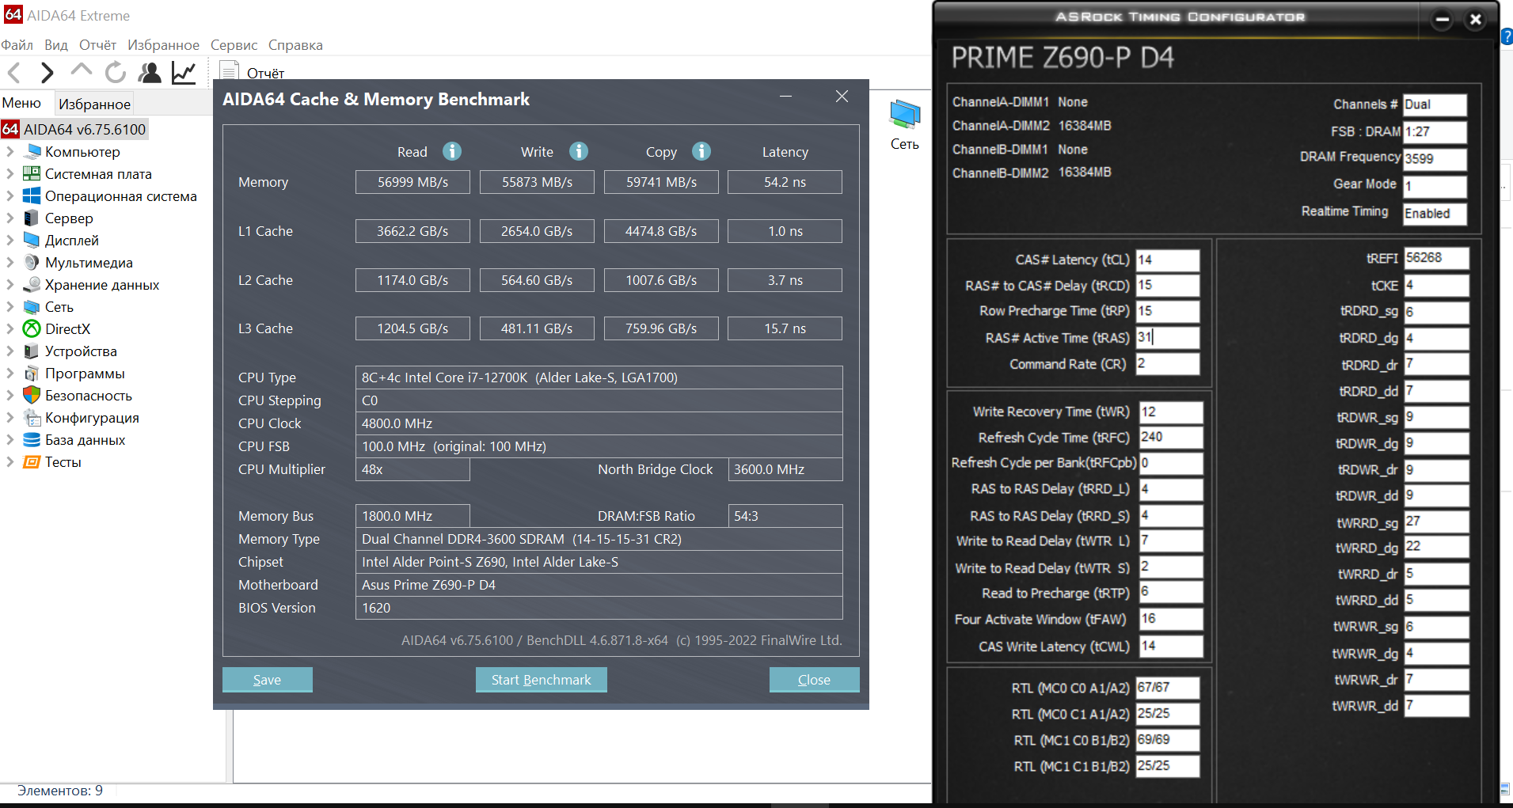Click the Save button in benchmark dialog
This screenshot has width=1513, height=808.
[x=267, y=680]
